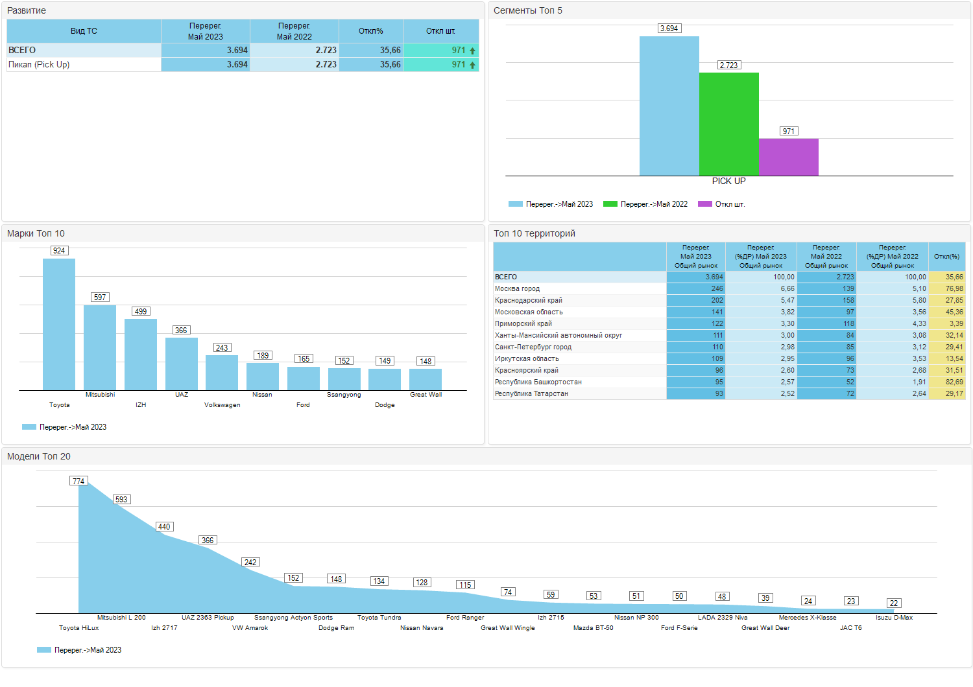Click the Откл шт. column header in Развитие
The height and width of the screenshot is (687, 973).
(441, 31)
